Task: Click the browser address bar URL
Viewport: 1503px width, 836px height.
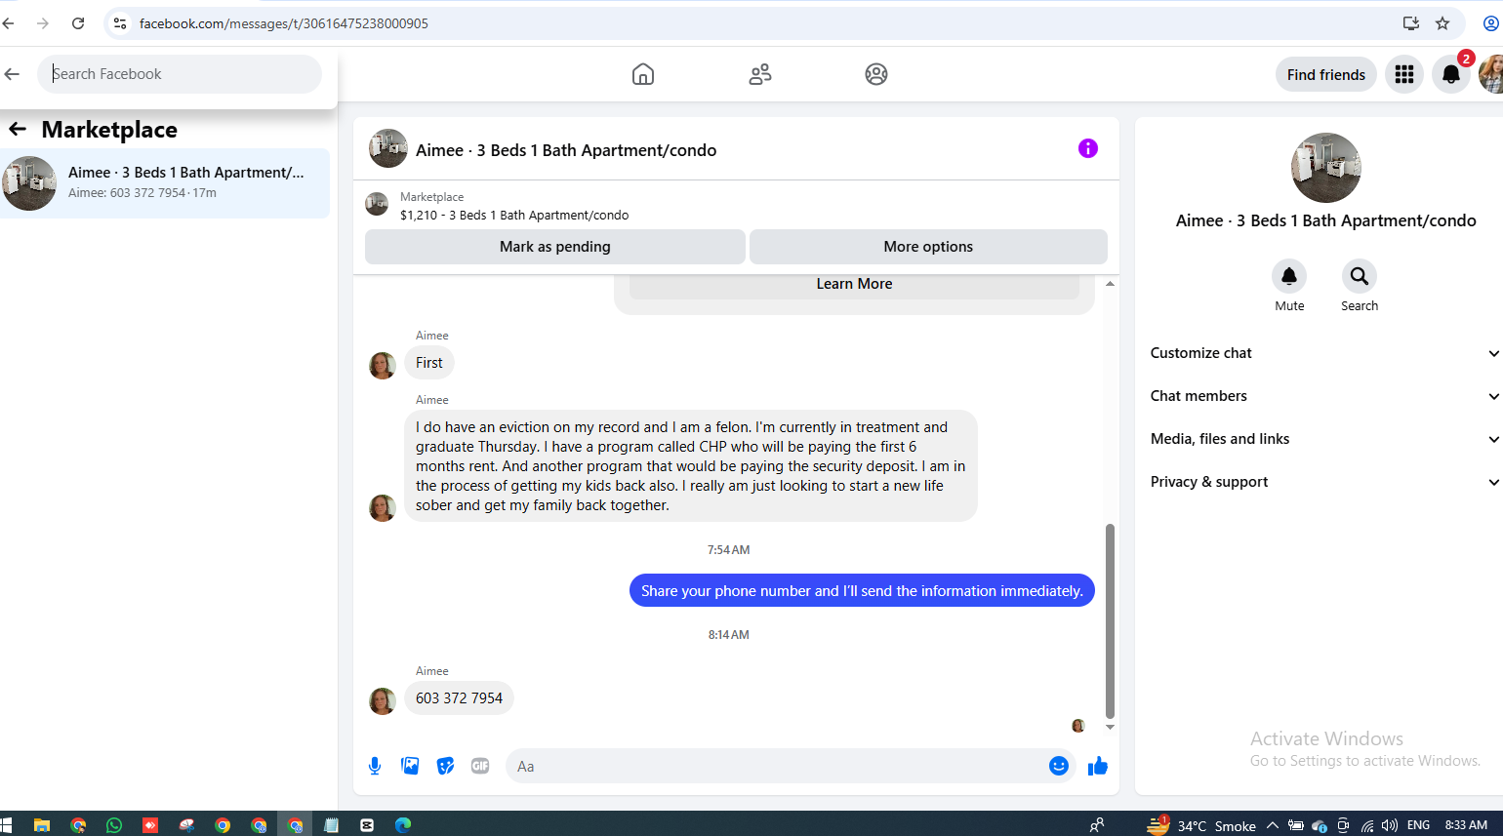Action: click(284, 23)
